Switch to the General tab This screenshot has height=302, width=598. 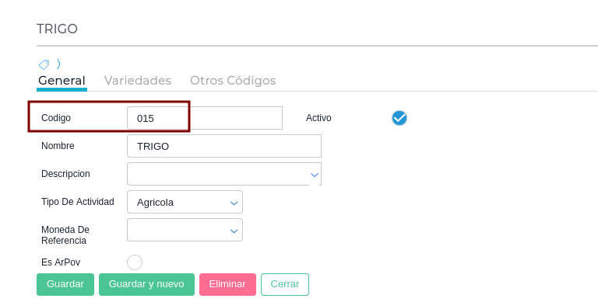(x=62, y=81)
